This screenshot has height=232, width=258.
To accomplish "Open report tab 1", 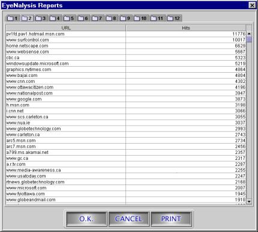I will [x=13, y=19].
